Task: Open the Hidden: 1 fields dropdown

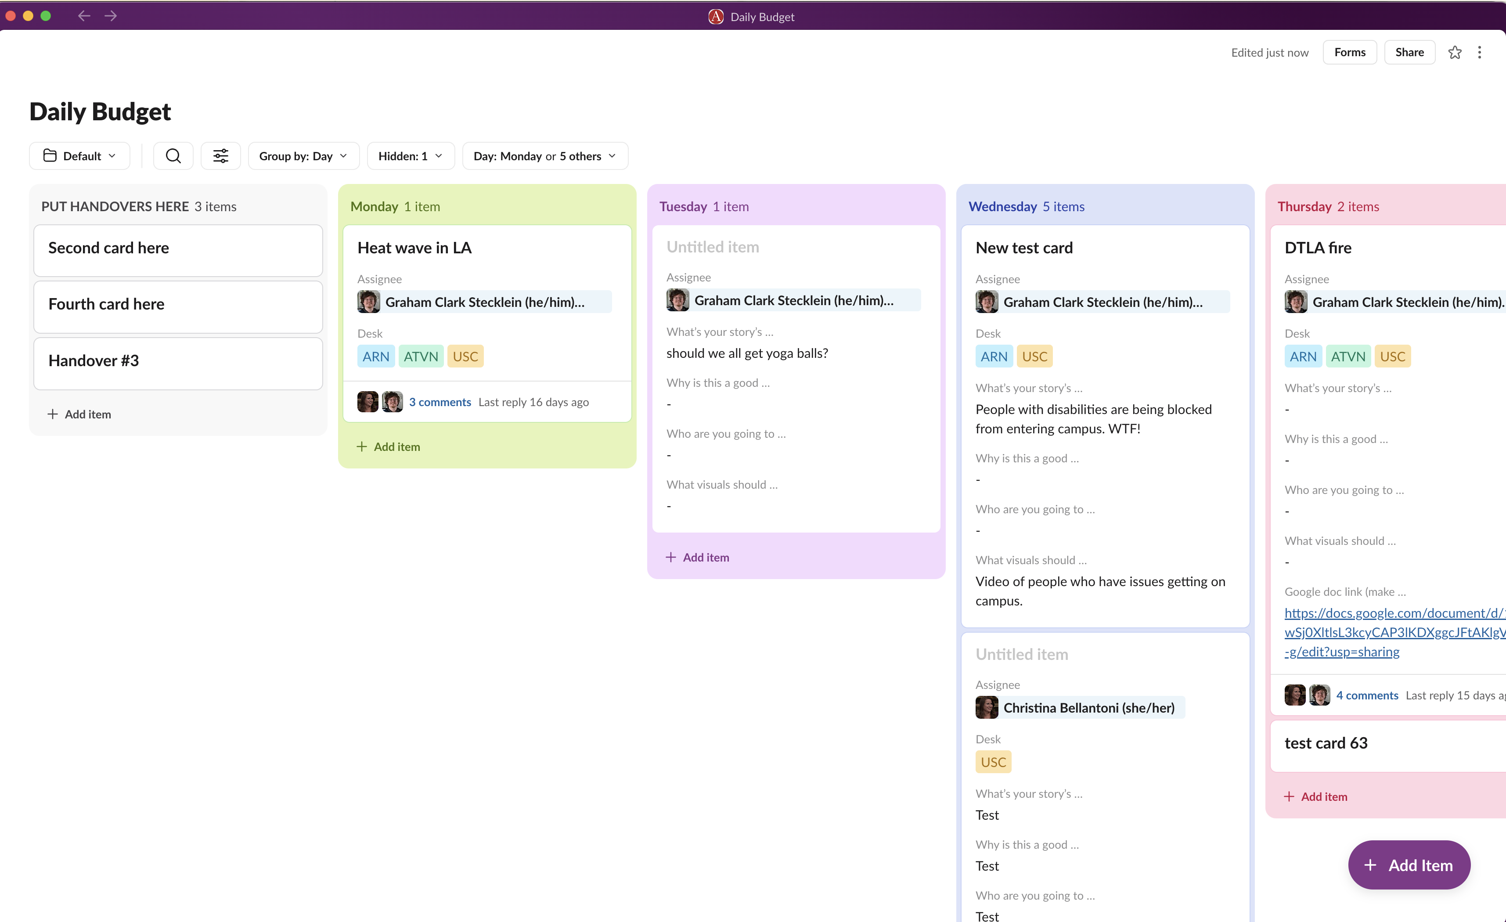Action: pos(410,156)
